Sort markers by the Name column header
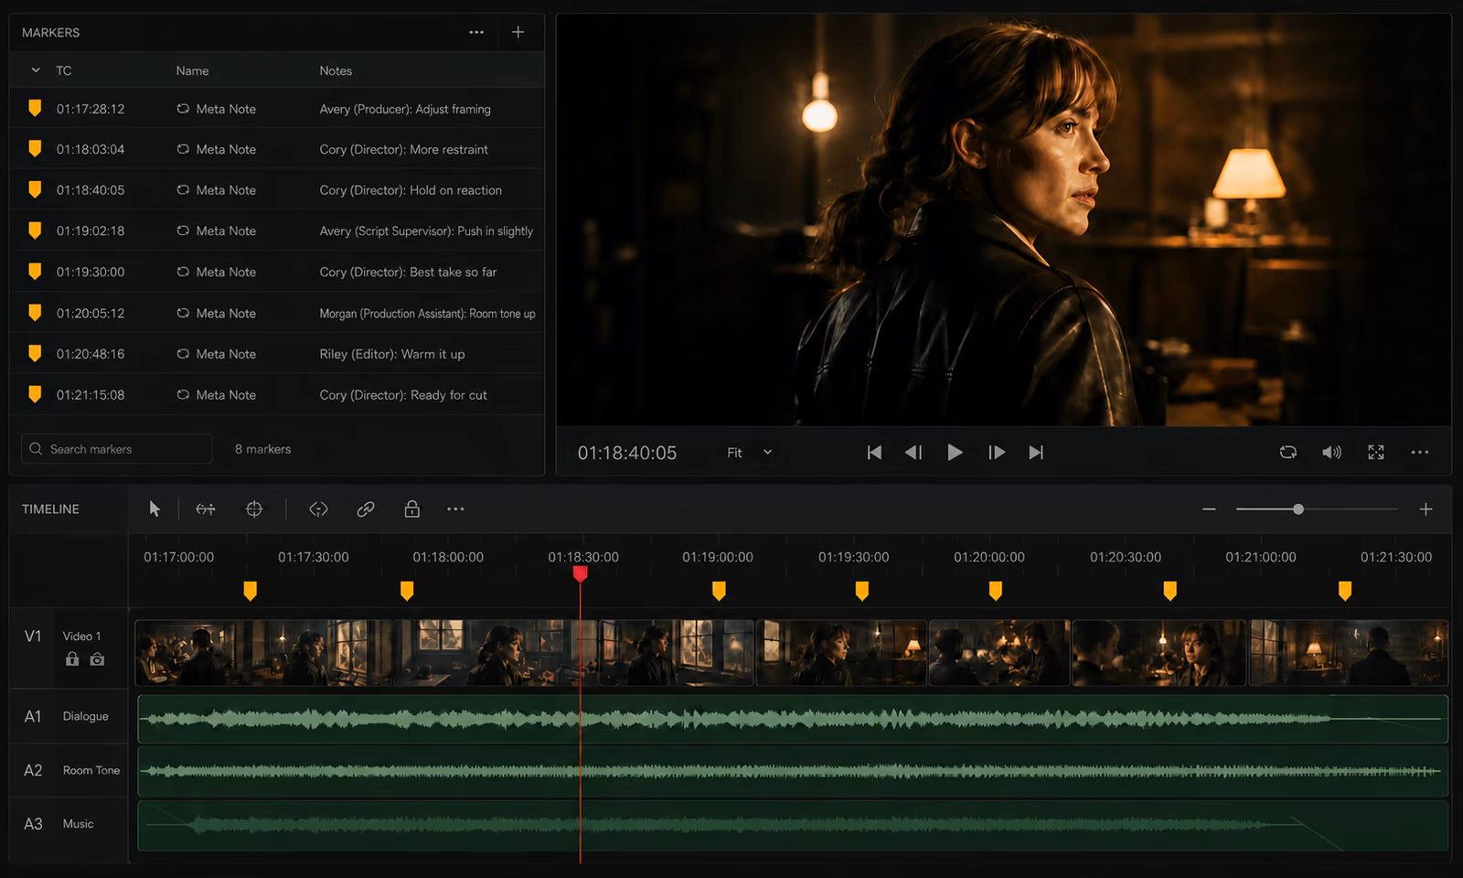Image resolution: width=1463 pixels, height=878 pixels. coord(192,70)
